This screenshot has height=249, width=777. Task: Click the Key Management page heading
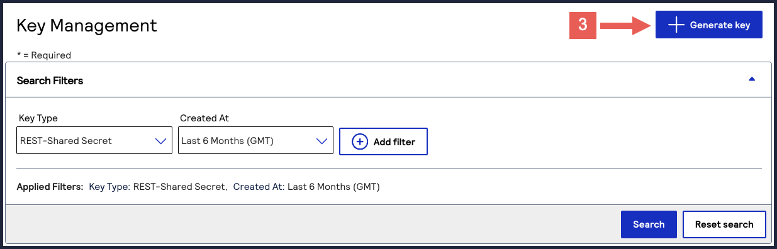pyautogui.click(x=87, y=26)
